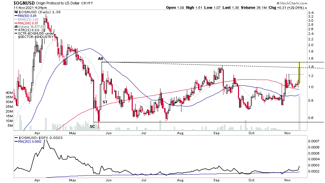Click the ST annotation label on chart
This screenshot has width=325, height=183.
[x=105, y=102]
